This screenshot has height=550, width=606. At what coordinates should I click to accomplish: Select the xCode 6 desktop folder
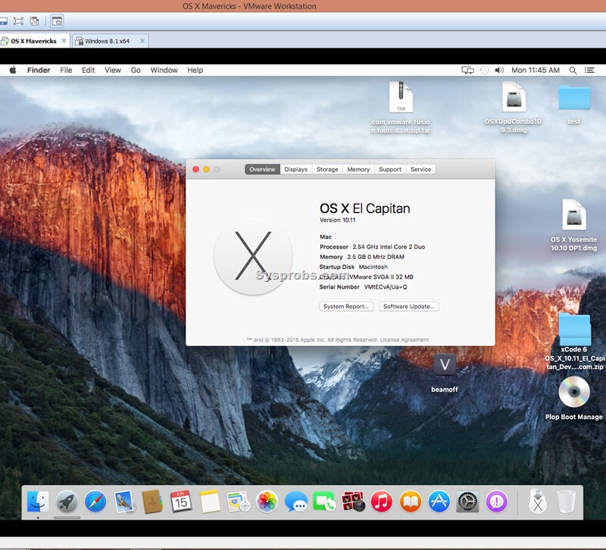click(x=574, y=333)
